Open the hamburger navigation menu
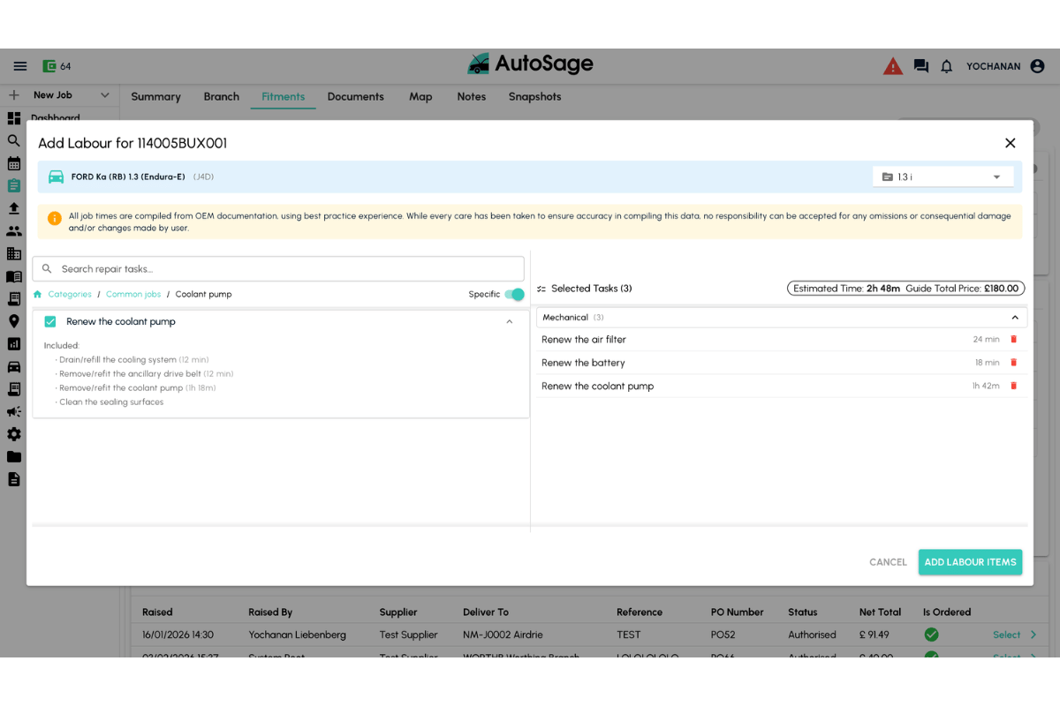The height and width of the screenshot is (706, 1060). (20, 66)
